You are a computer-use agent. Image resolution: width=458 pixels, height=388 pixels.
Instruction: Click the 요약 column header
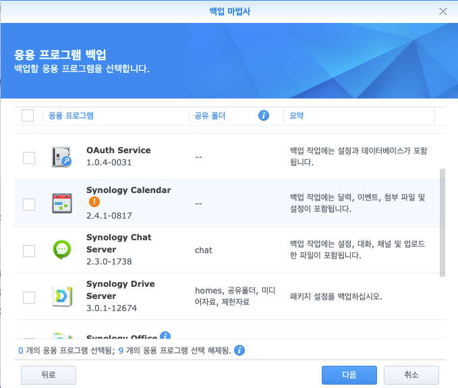point(359,115)
